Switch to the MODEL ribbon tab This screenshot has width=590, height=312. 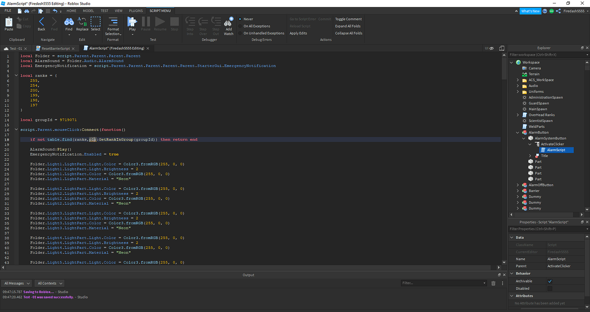(x=88, y=10)
